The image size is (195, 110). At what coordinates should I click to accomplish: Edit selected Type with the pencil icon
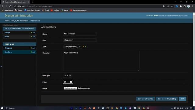tap(83, 47)
